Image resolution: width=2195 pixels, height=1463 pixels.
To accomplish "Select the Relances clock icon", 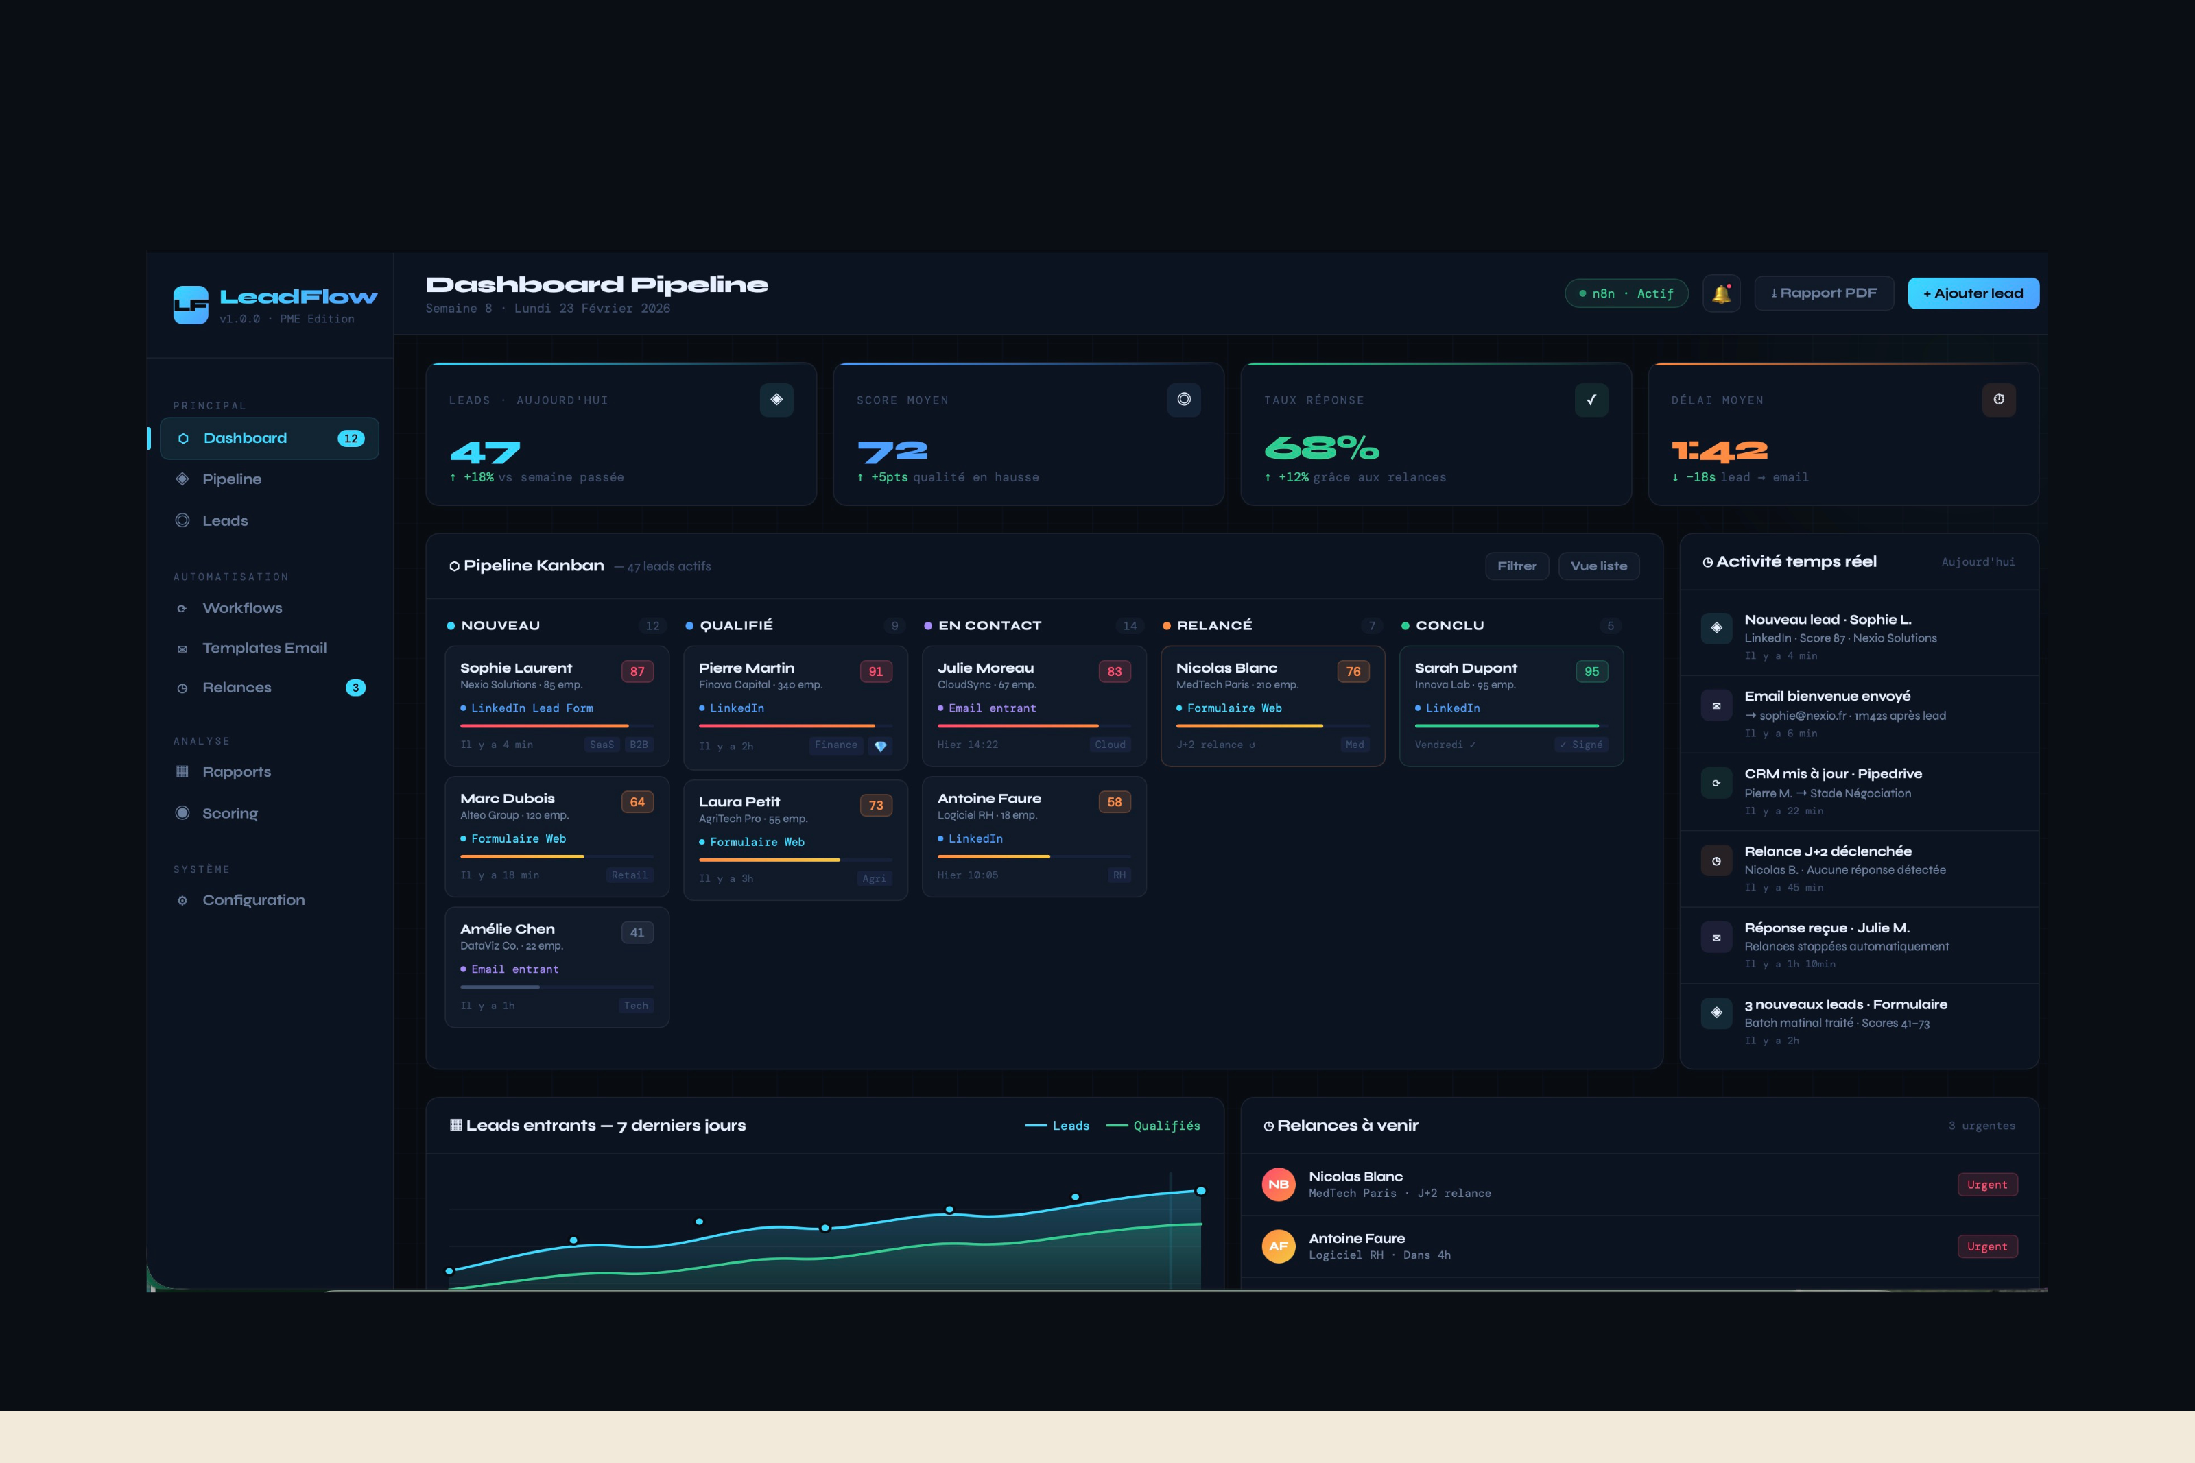I will click(x=183, y=688).
